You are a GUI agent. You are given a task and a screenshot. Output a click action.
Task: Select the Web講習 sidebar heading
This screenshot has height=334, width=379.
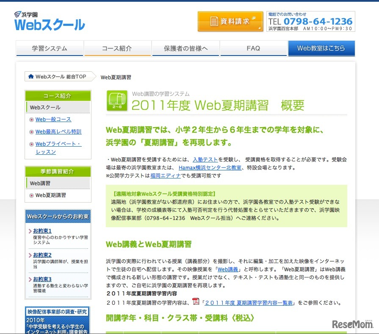tap(58, 184)
